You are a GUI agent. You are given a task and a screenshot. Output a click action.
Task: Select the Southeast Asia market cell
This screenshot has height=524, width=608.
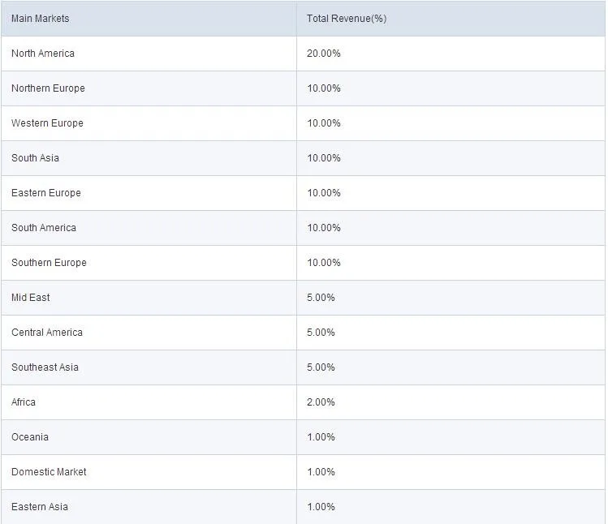45,367
